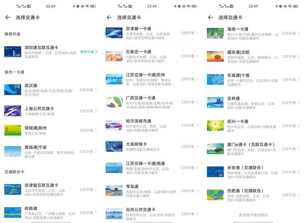Tap the 广西交通一卡通 card image

(x=114, y=102)
